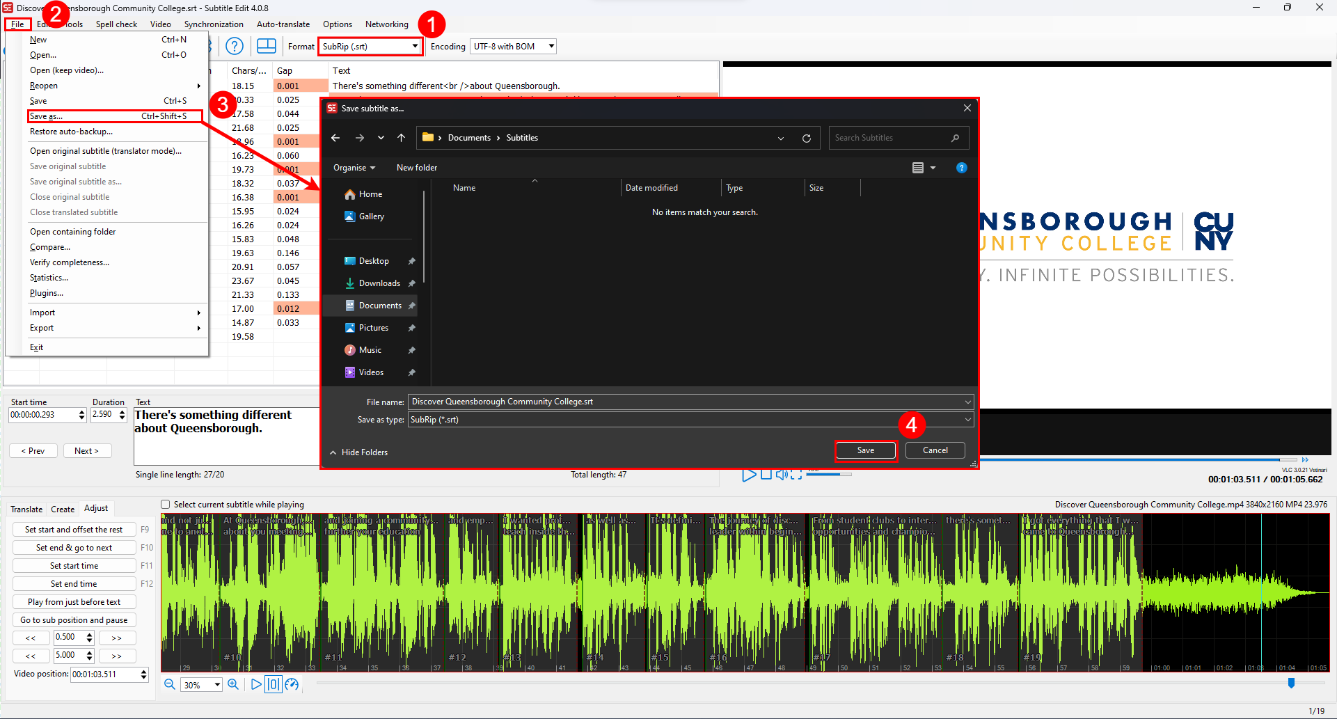Go back in the Save dialog

point(335,138)
